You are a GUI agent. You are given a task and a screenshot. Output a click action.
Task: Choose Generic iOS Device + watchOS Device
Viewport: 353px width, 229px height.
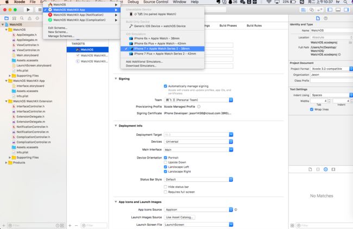pyautogui.click(x=162, y=26)
